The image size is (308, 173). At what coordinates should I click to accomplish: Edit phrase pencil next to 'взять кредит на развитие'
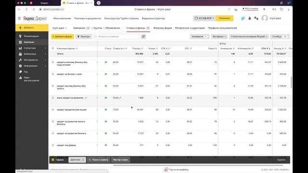[86, 98]
